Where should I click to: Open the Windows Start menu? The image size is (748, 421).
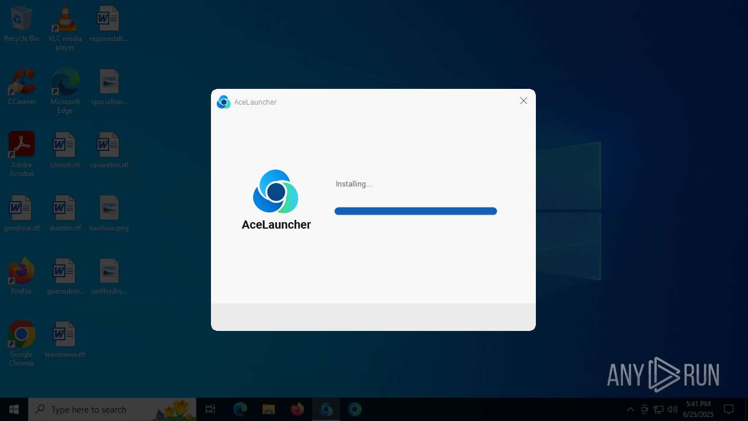point(14,409)
